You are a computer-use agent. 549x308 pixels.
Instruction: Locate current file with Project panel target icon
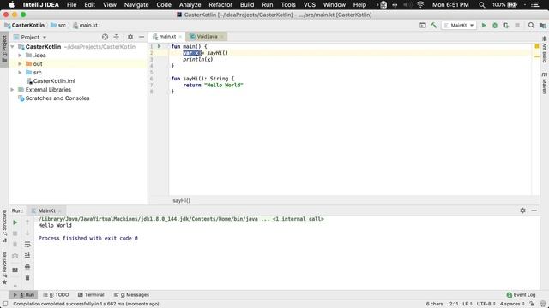coord(105,37)
